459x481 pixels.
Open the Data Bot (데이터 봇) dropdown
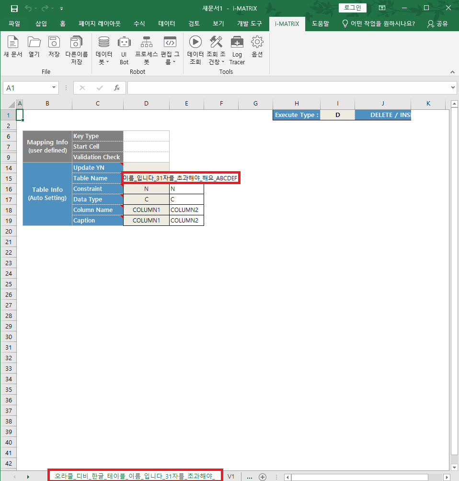click(104, 50)
